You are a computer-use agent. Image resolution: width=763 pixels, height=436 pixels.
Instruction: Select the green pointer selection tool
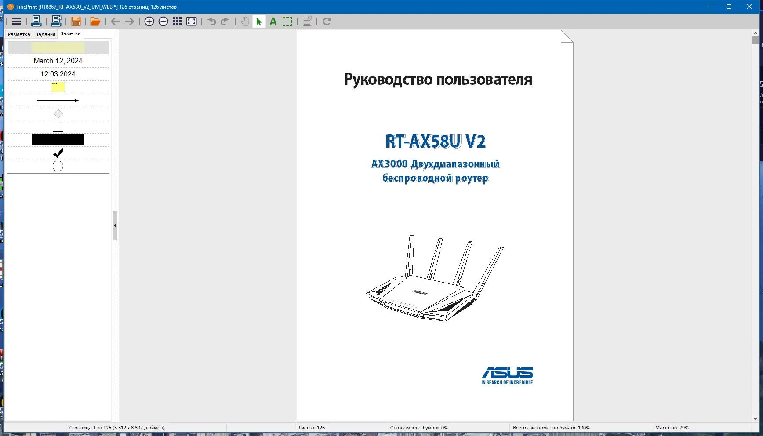click(259, 22)
